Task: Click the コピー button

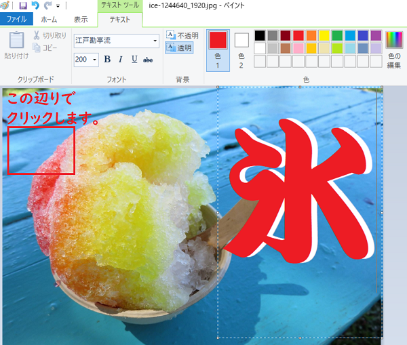Action: point(45,47)
